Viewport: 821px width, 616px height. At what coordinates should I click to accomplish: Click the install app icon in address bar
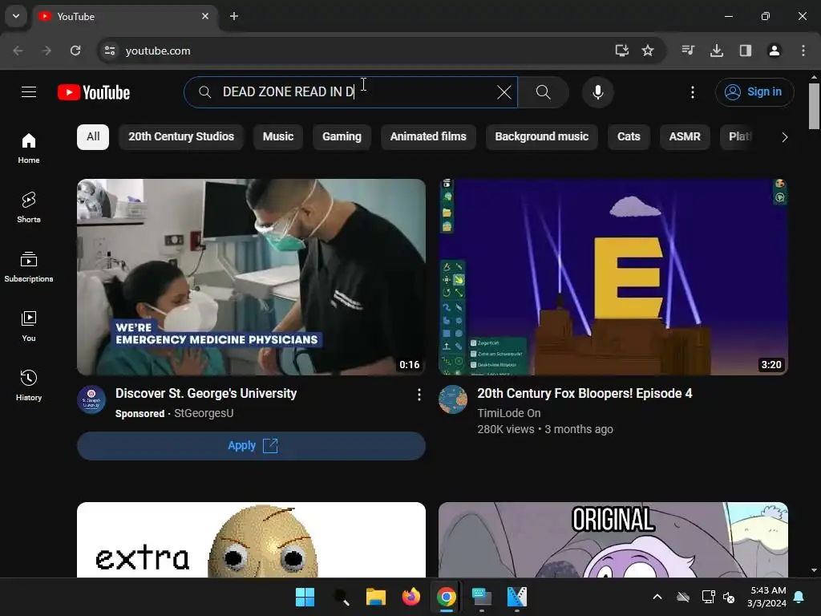[x=621, y=51]
